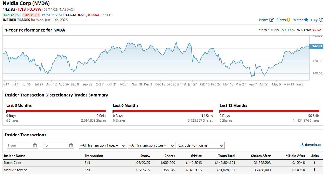Click the 14 Sells summary value
Screen dimensions: 326x174
(x=207, y=116)
